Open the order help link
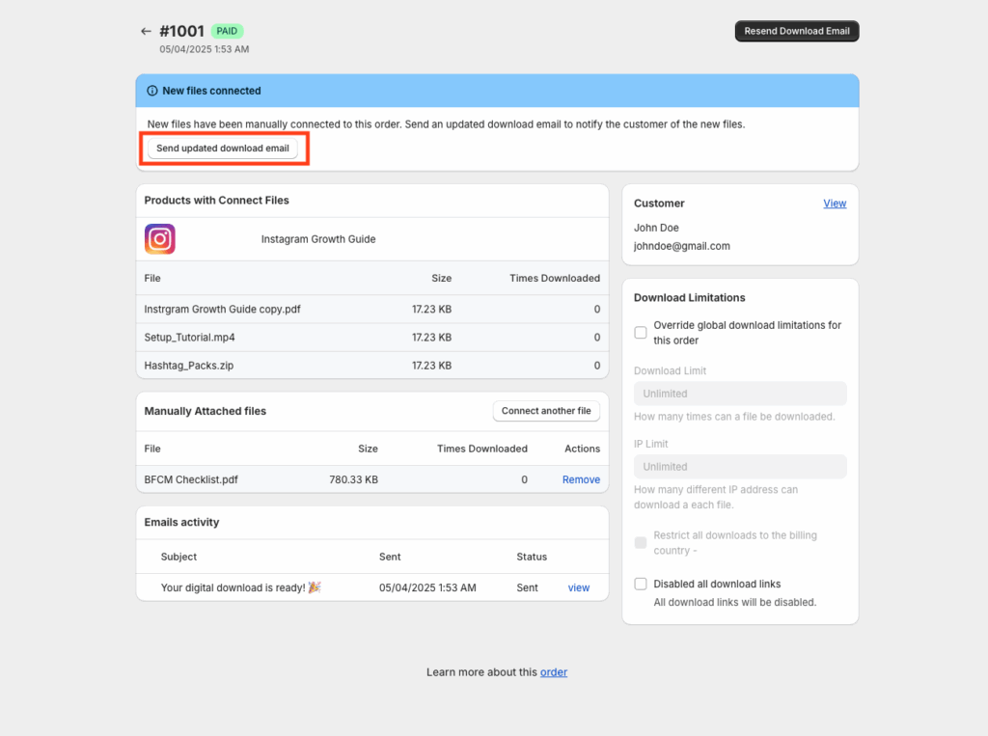This screenshot has height=736, width=988. (554, 672)
